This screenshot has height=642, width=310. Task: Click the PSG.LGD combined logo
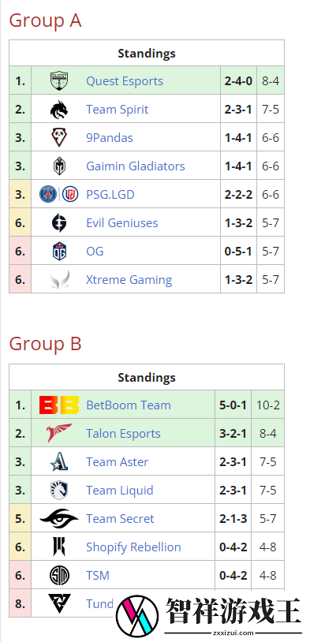[x=59, y=194]
